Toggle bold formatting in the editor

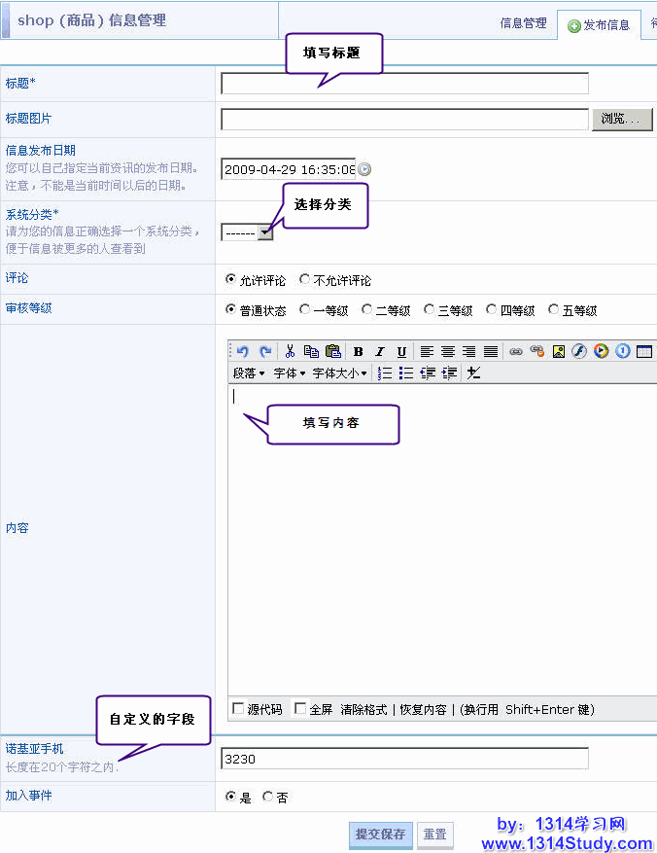359,352
